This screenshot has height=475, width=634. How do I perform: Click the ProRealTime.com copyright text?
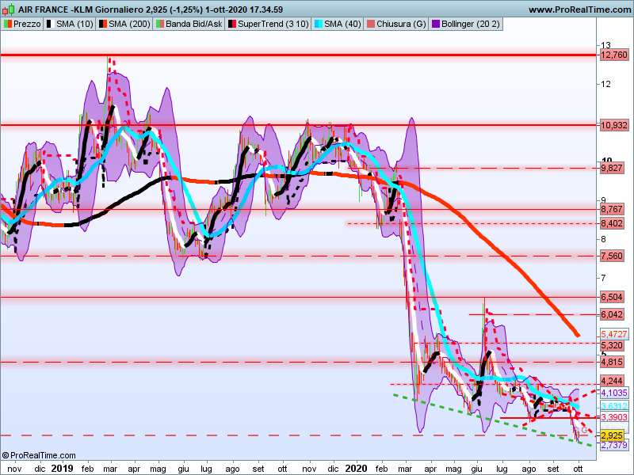point(39,456)
